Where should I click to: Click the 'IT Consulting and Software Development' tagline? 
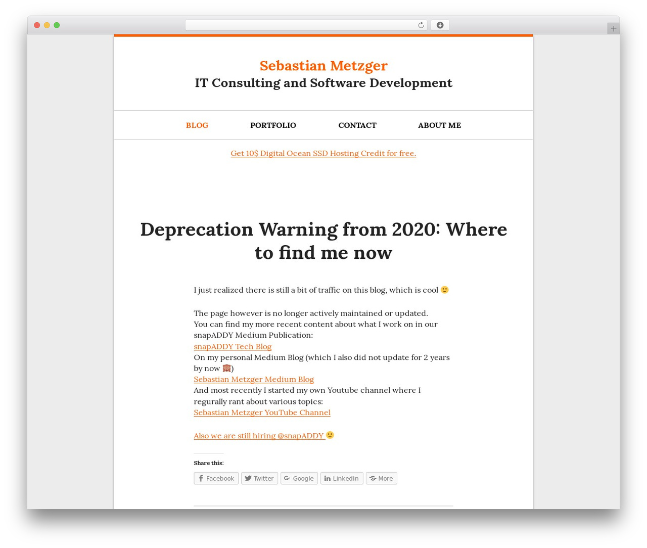click(x=323, y=83)
